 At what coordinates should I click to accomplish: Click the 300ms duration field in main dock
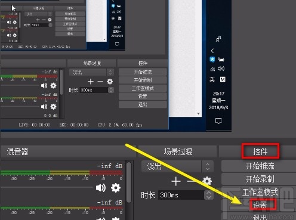click(x=181, y=195)
